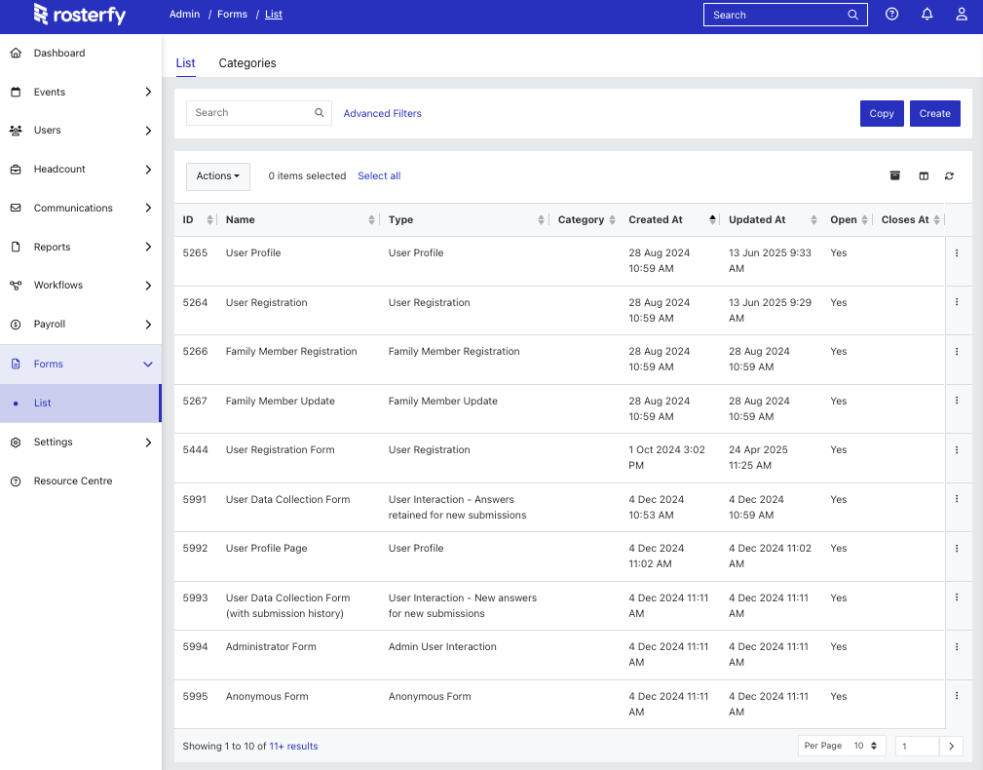Click the magnifier in the form search field
983x770 pixels.
coord(319,113)
